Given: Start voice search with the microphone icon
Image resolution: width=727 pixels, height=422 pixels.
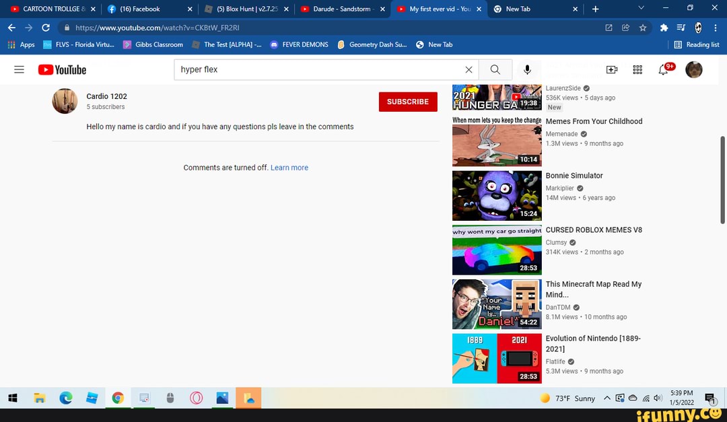Looking at the screenshot, I should (527, 70).
